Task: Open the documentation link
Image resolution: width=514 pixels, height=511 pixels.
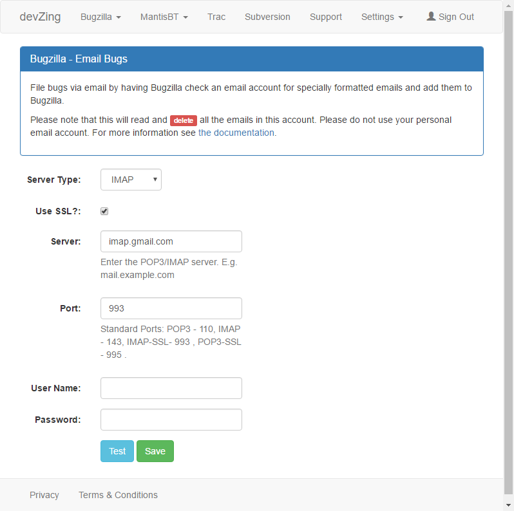Action: tap(236, 133)
